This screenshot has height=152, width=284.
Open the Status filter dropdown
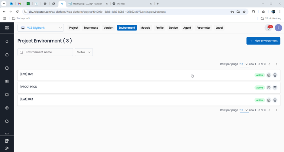[x=84, y=52]
